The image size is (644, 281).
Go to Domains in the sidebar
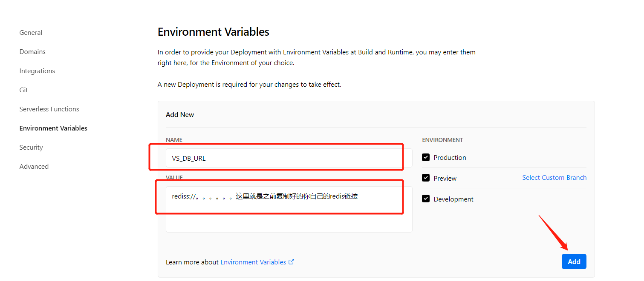point(32,52)
